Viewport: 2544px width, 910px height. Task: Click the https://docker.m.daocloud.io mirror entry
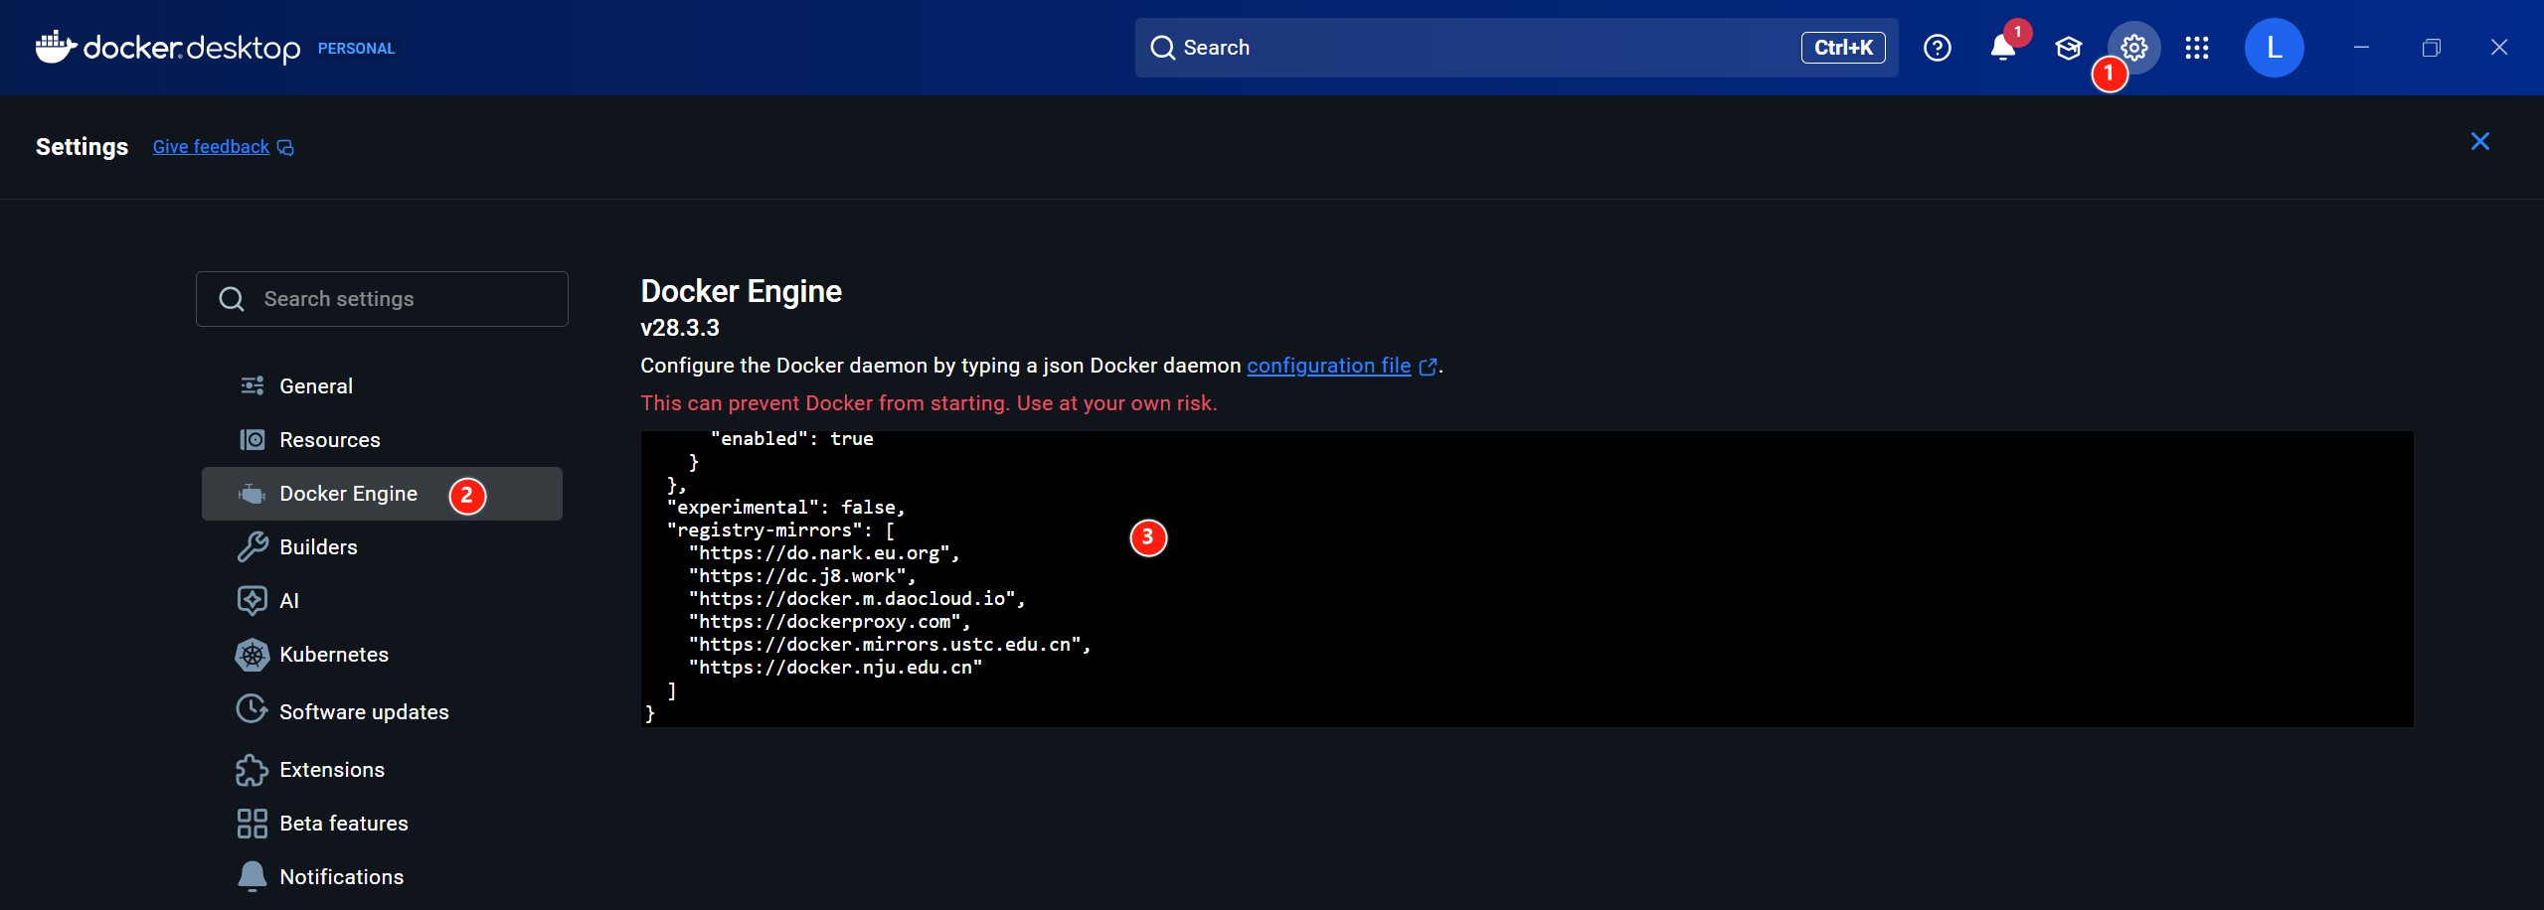point(857,599)
